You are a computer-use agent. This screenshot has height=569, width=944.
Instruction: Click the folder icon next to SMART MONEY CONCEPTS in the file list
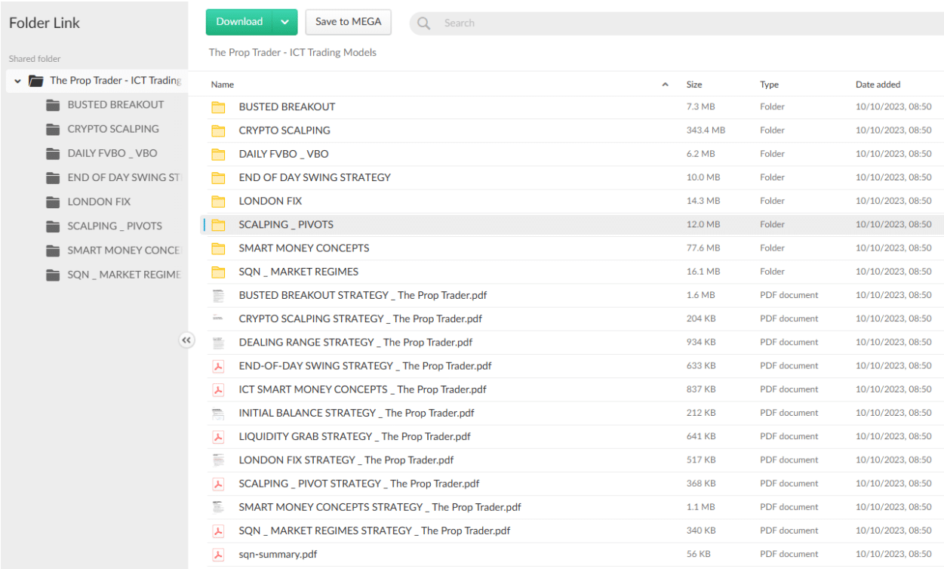tap(219, 248)
